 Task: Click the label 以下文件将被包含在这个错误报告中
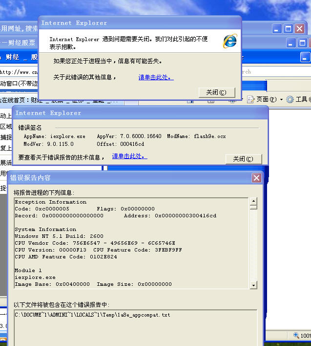click(62, 305)
